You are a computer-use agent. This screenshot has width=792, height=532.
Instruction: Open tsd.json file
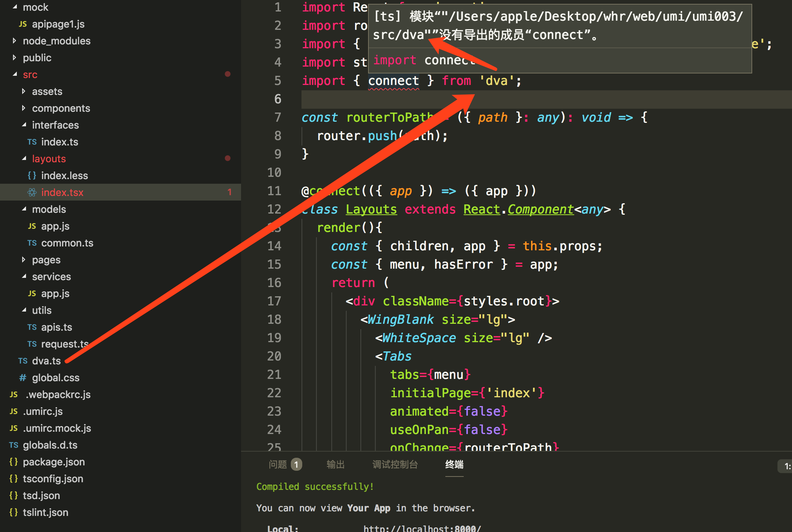click(41, 496)
